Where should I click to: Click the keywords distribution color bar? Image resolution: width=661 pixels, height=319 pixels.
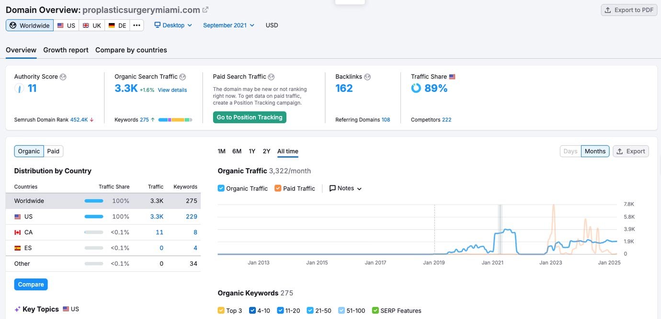click(175, 120)
